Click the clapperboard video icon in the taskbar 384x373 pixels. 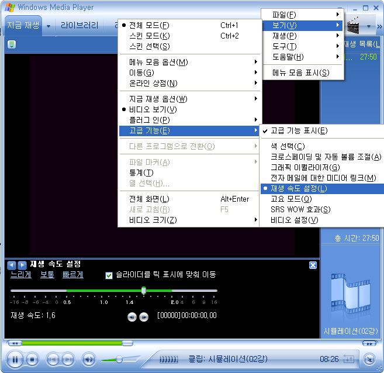(x=353, y=25)
